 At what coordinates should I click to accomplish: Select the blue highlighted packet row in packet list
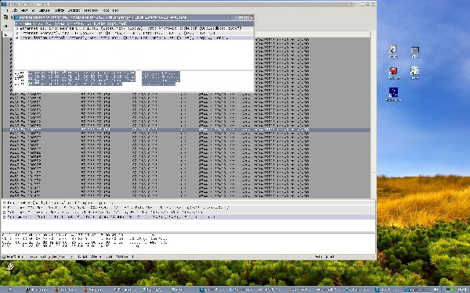click(x=186, y=130)
